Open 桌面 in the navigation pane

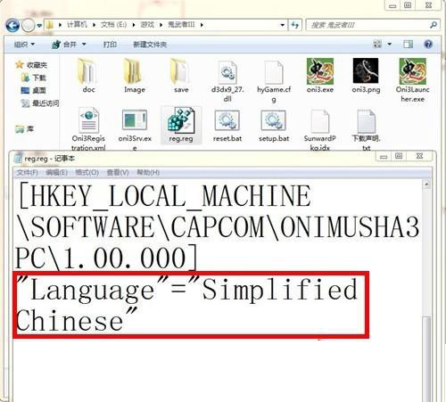pos(34,90)
